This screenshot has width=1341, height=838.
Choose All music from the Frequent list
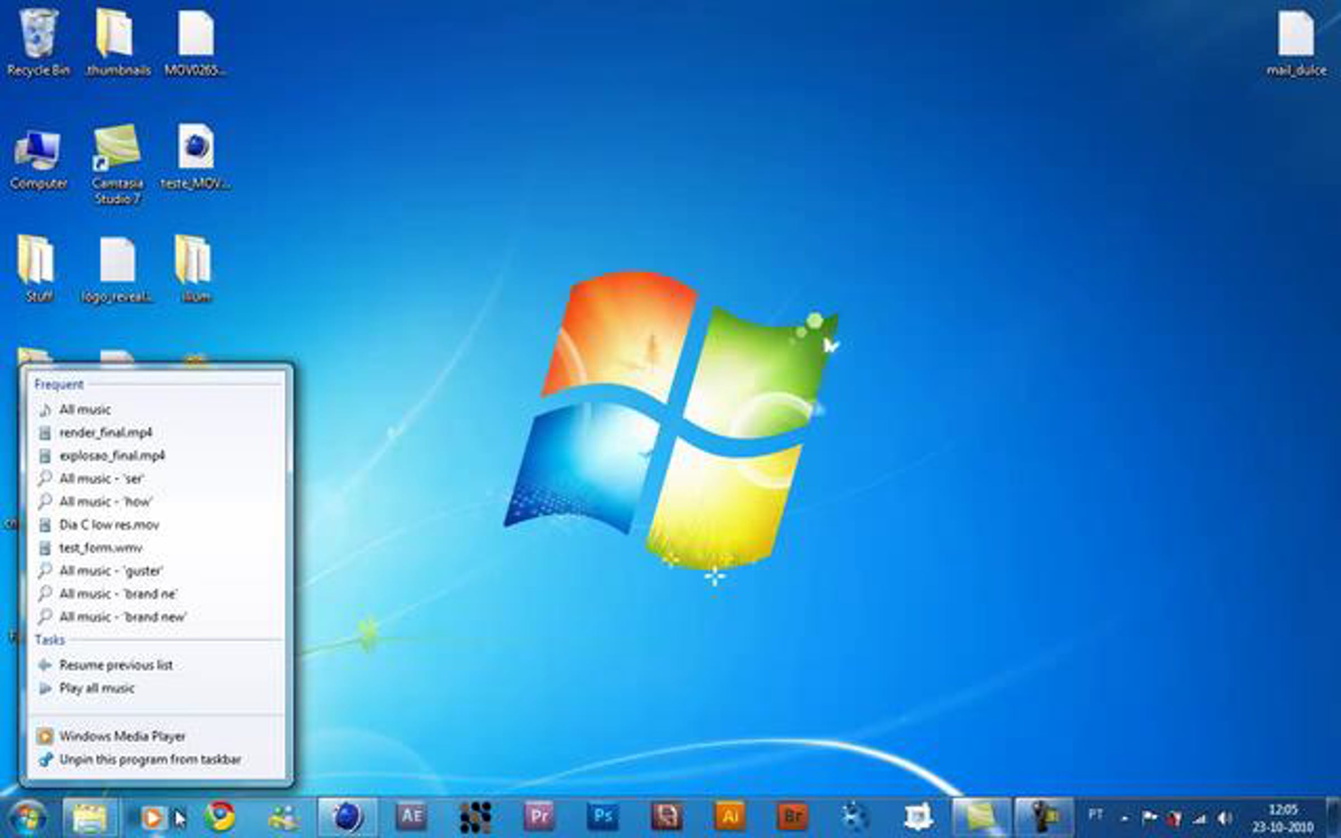pos(156,410)
